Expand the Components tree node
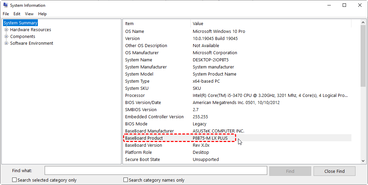 [x=6, y=37]
